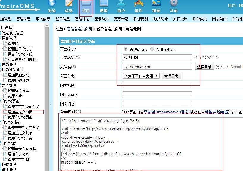Follow the 管理自定义页面 breadcrumb link
243x171 pixels.
pos(80,29)
